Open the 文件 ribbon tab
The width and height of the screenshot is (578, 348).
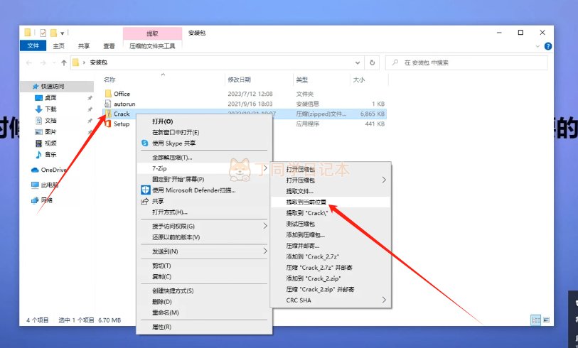(33, 45)
